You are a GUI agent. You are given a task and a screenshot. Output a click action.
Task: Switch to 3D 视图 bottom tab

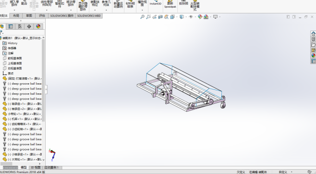tap(36, 167)
